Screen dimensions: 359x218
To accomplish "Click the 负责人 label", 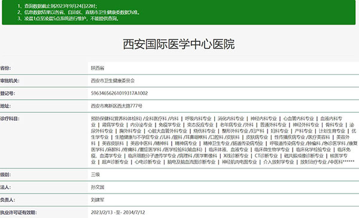I will (x=8, y=199).
